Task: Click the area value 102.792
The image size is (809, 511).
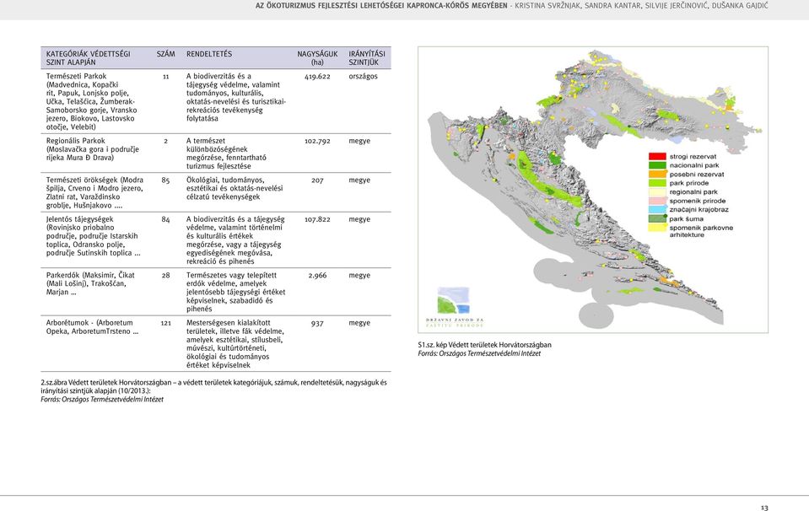Action: [x=317, y=141]
